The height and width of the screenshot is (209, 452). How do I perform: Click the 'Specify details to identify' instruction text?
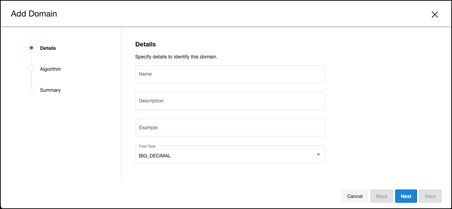176,57
